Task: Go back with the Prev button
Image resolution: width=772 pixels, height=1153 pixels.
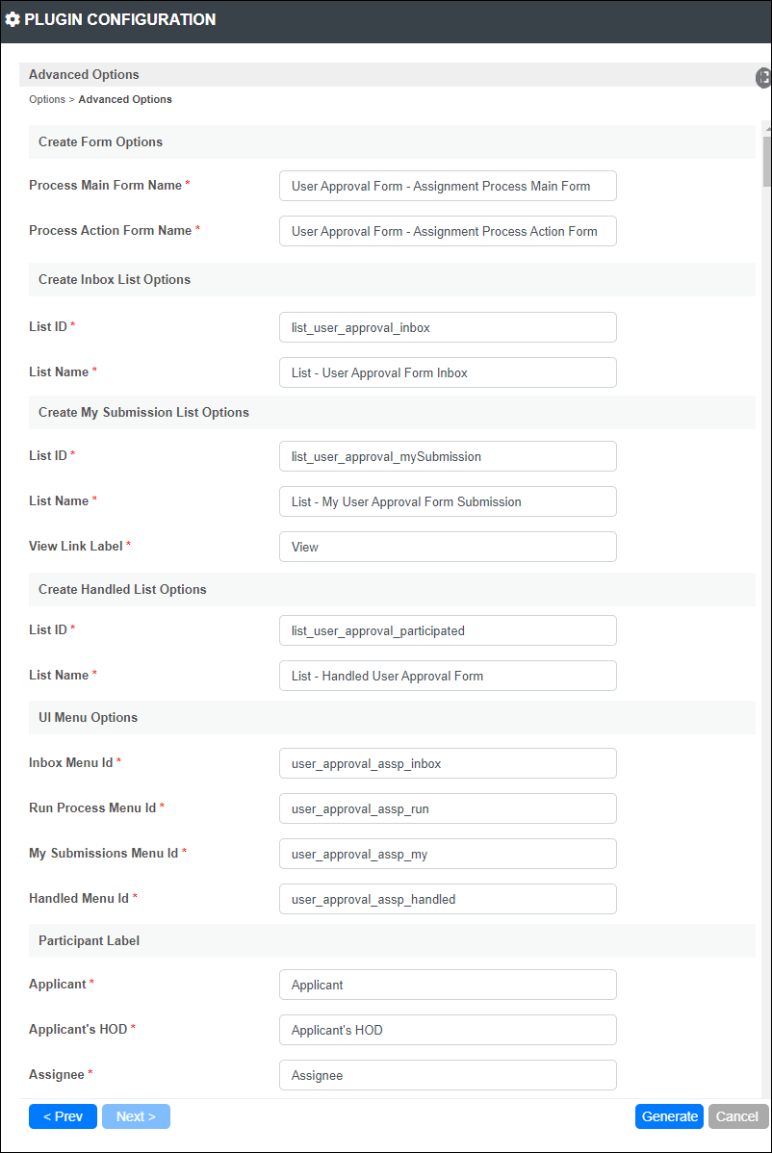Action: [63, 1116]
